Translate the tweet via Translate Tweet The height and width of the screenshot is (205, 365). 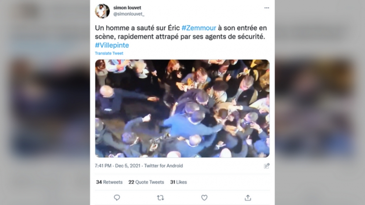click(x=109, y=53)
